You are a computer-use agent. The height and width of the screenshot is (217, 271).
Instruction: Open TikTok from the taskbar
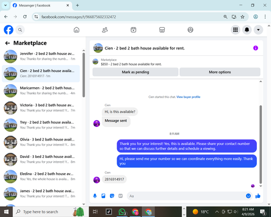coord(109,212)
